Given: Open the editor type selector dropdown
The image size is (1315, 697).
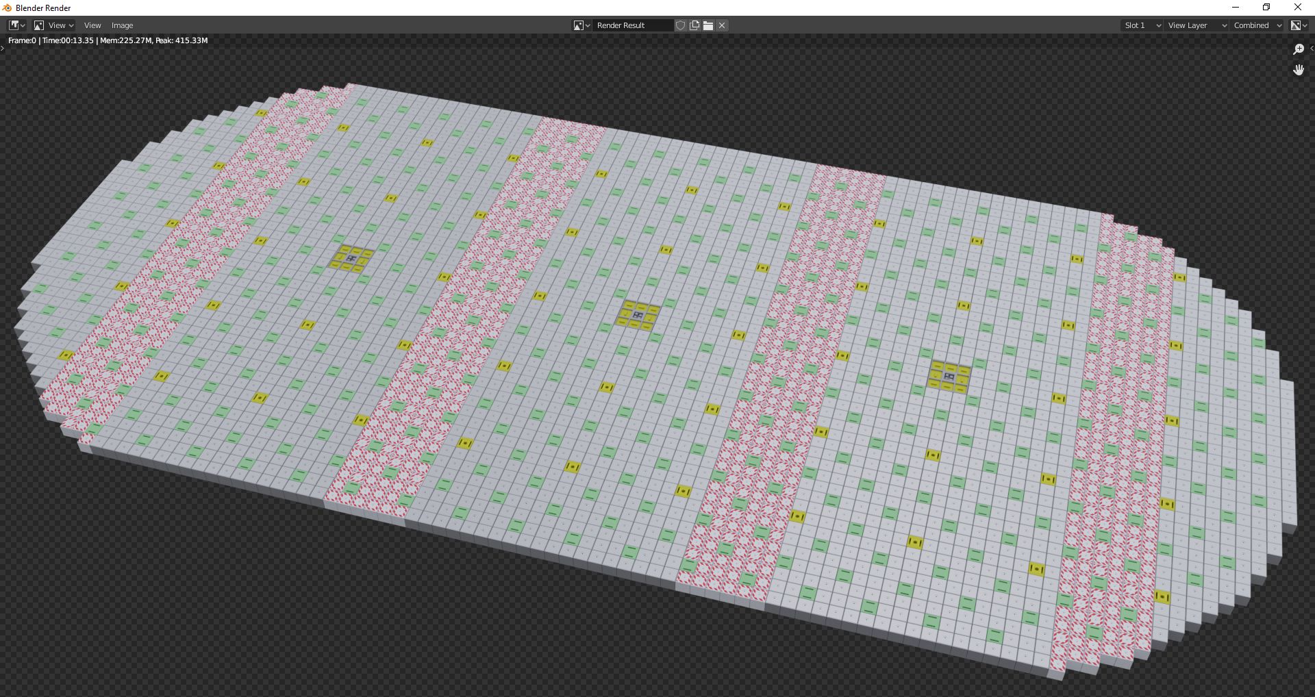Looking at the screenshot, I should [16, 25].
